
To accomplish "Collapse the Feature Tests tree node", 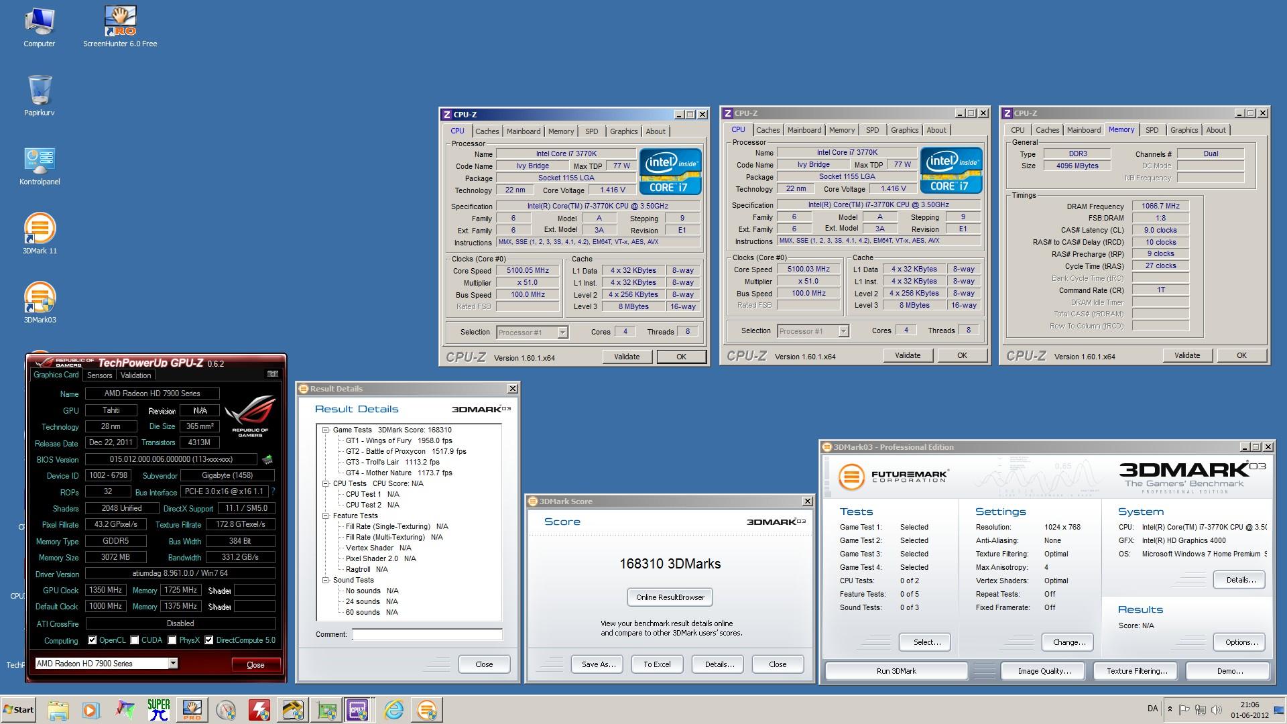I will click(325, 516).
